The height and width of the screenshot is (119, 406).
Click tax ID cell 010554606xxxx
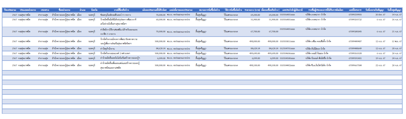click(287, 54)
